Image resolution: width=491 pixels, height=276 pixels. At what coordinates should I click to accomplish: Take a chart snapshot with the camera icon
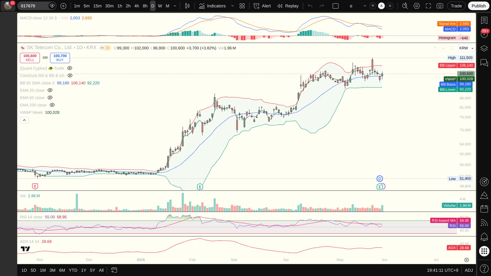click(440, 6)
